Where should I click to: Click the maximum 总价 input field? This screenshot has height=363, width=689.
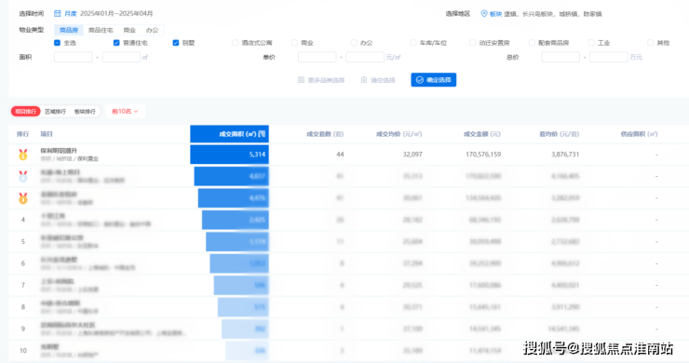click(x=609, y=57)
